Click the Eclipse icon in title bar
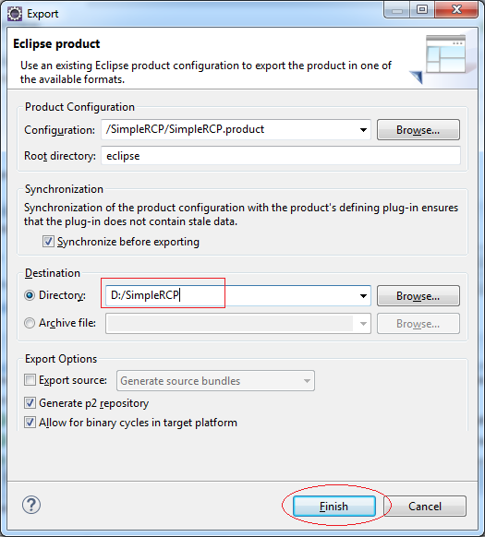The height and width of the screenshot is (537, 485). 15,14
